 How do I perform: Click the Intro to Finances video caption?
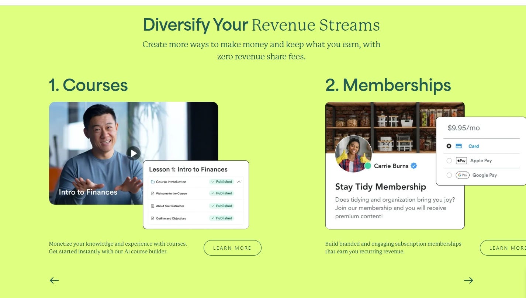(x=88, y=192)
